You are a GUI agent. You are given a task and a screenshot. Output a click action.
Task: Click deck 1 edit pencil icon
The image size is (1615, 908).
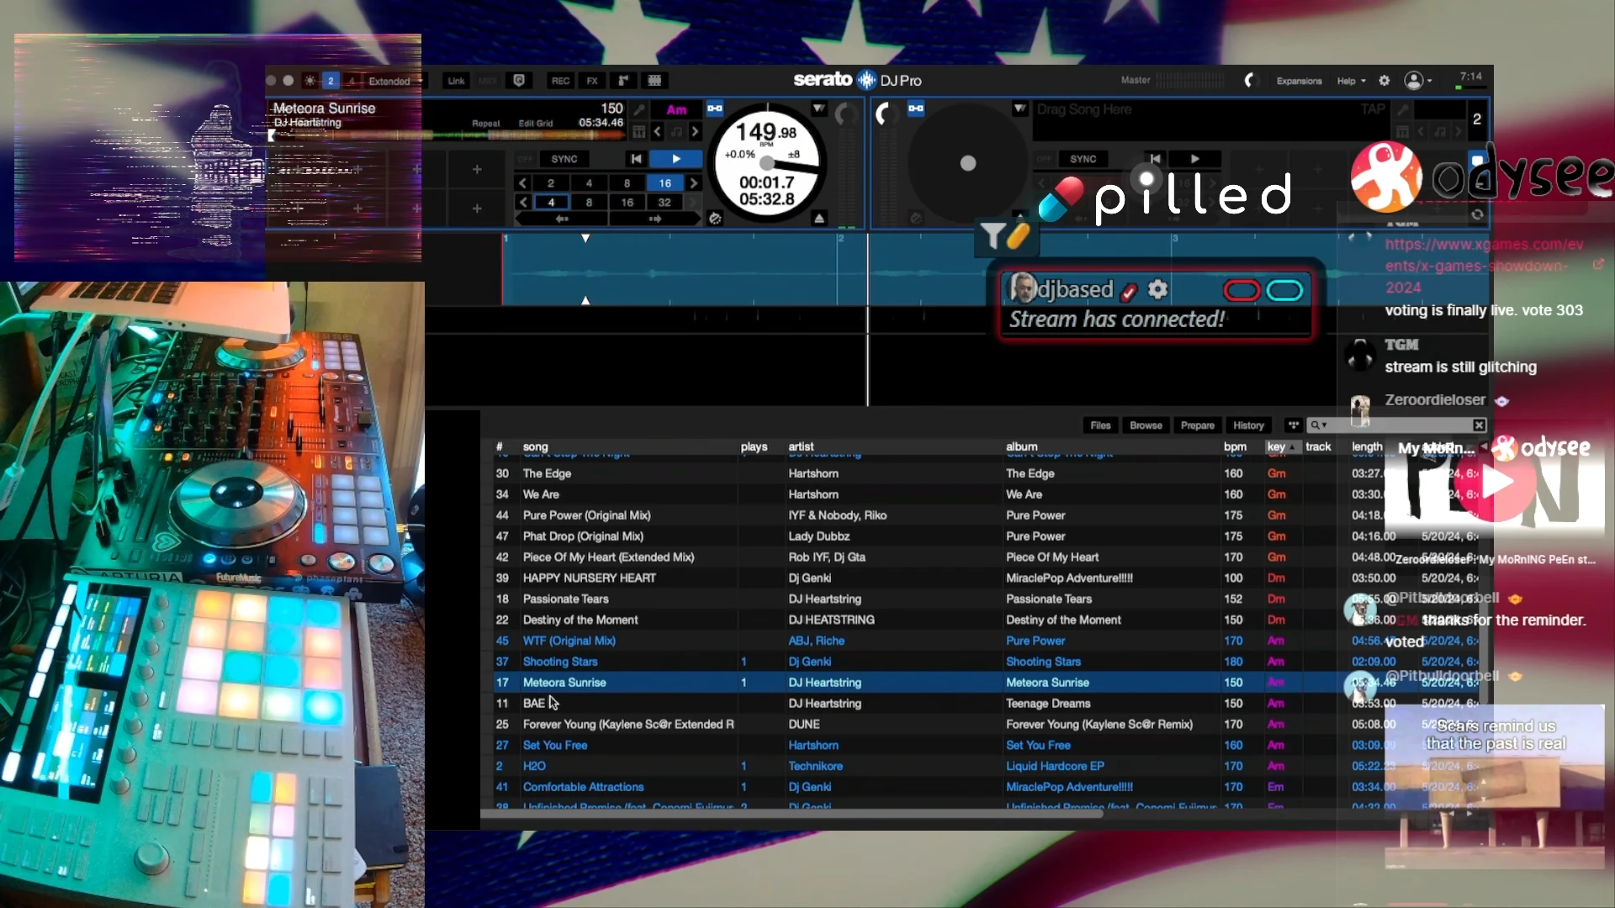point(639,109)
